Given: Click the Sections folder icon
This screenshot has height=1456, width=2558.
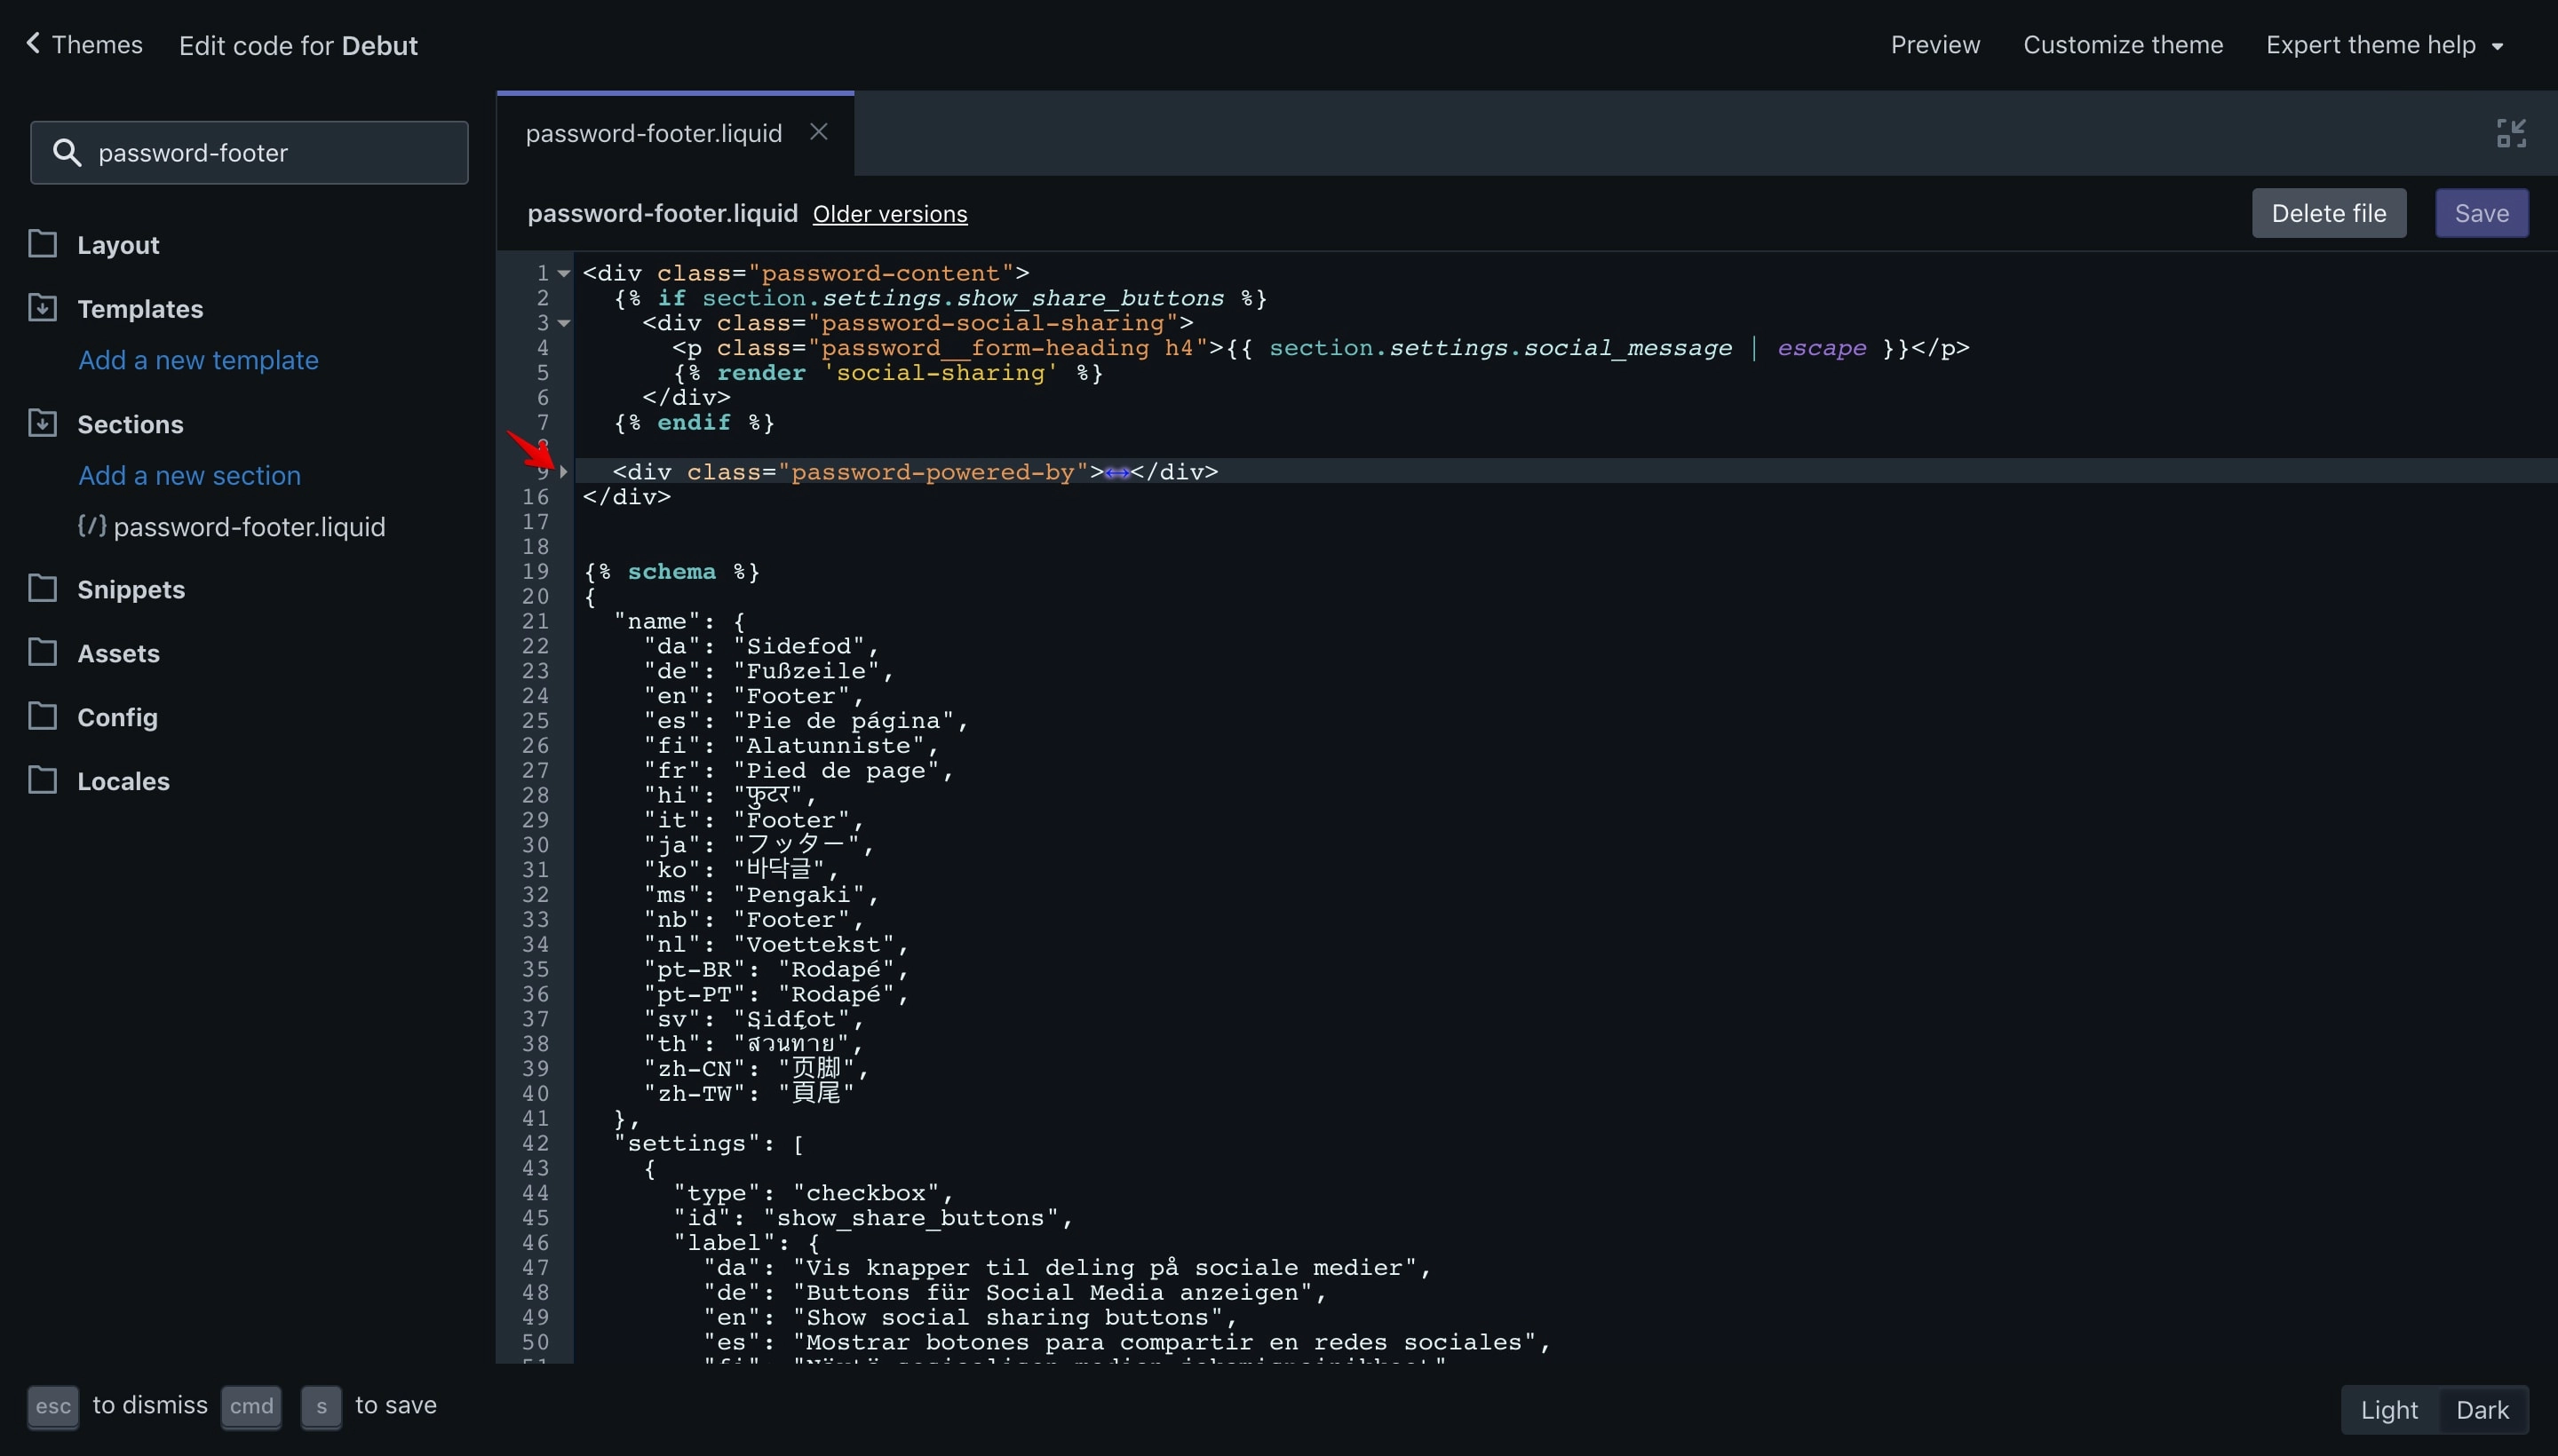Looking at the screenshot, I should pyautogui.click(x=42, y=423).
